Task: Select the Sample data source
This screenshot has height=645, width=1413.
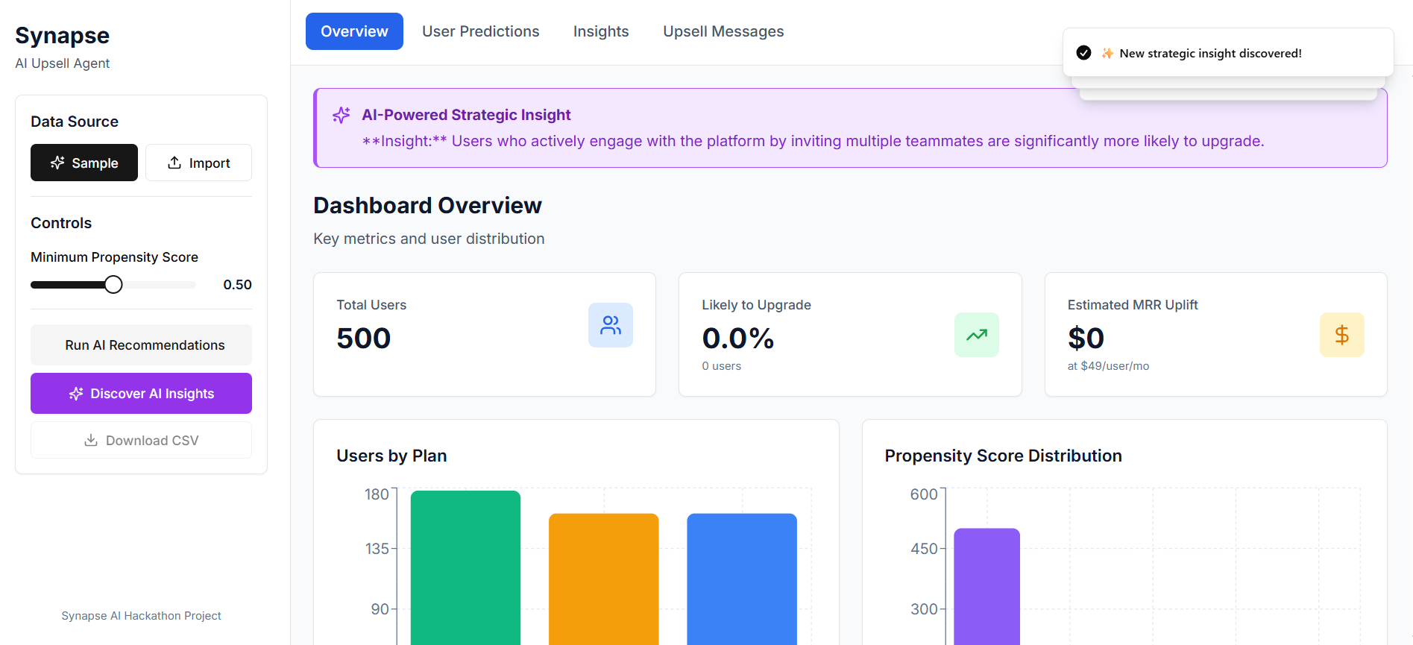Action: 84,163
